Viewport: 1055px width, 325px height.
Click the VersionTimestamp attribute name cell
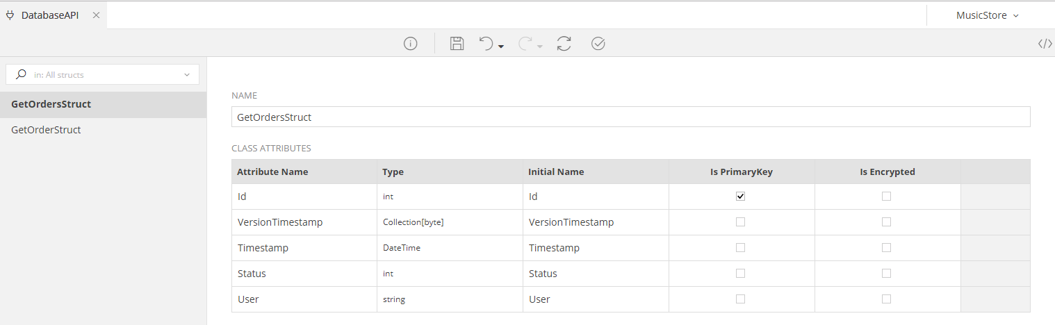click(280, 222)
